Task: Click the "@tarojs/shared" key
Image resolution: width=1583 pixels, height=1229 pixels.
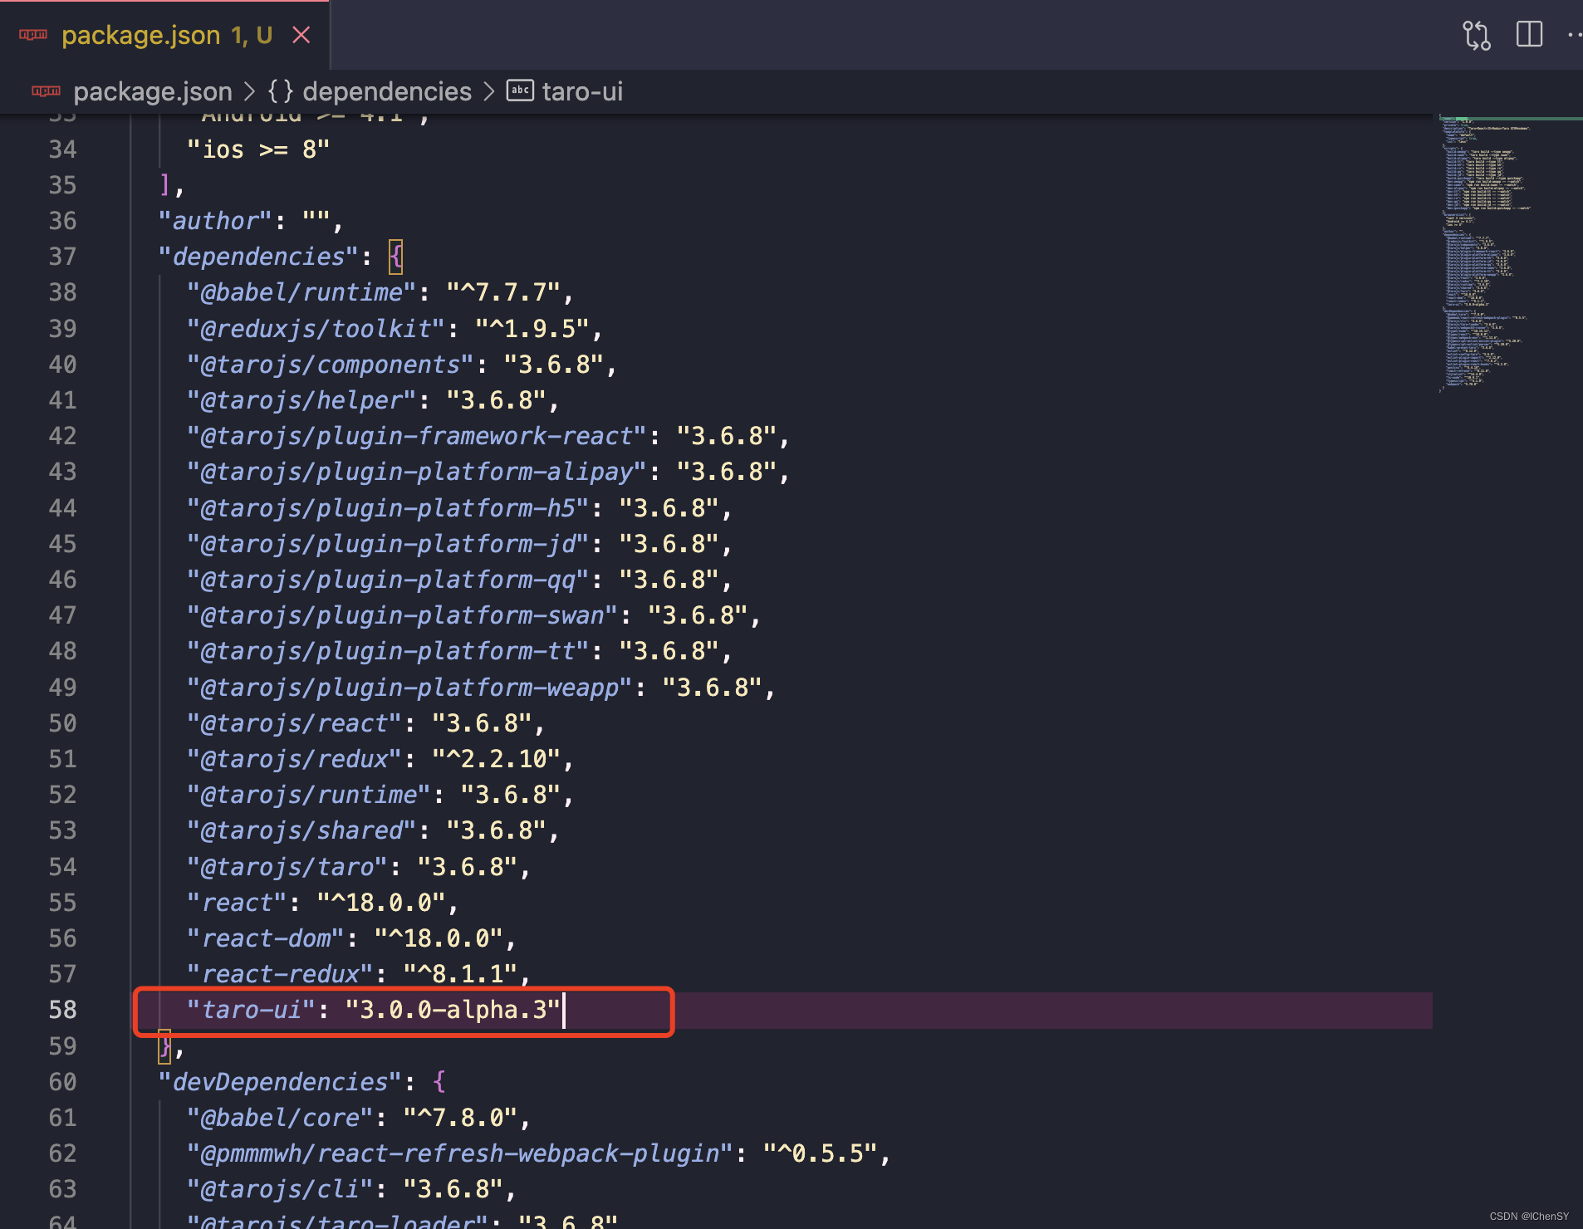Action: (x=301, y=830)
